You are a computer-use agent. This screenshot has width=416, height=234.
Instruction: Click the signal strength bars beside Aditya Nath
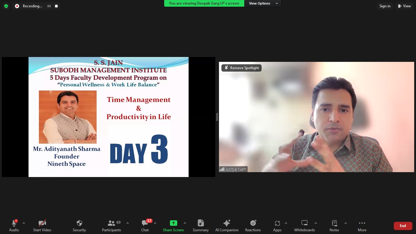click(x=222, y=169)
